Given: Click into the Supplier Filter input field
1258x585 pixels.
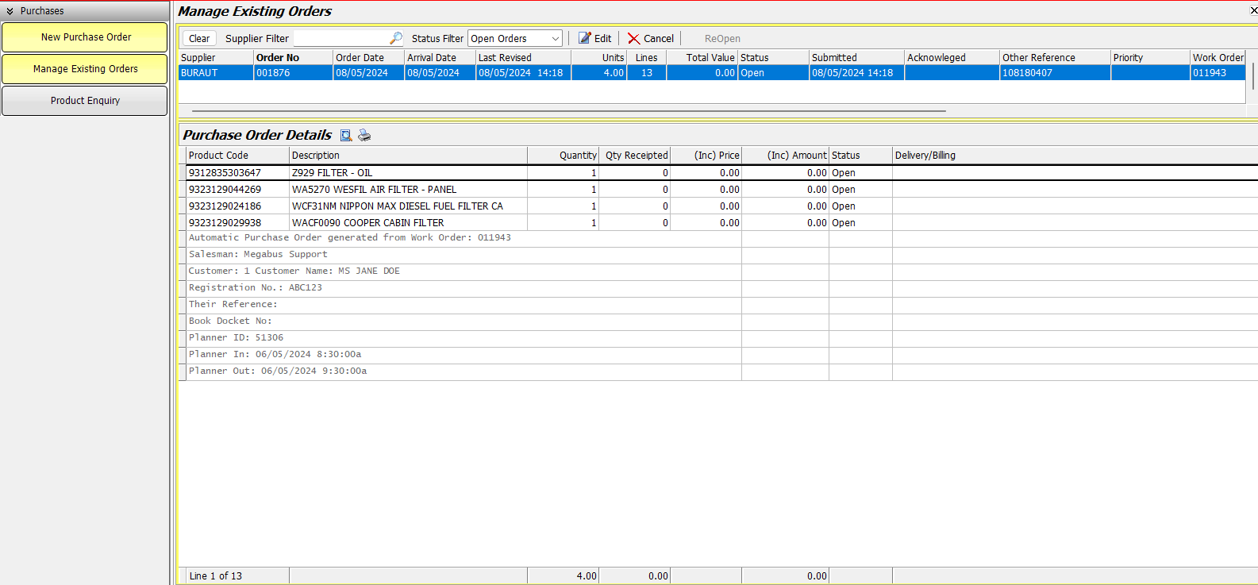Looking at the screenshot, I should tap(341, 38).
